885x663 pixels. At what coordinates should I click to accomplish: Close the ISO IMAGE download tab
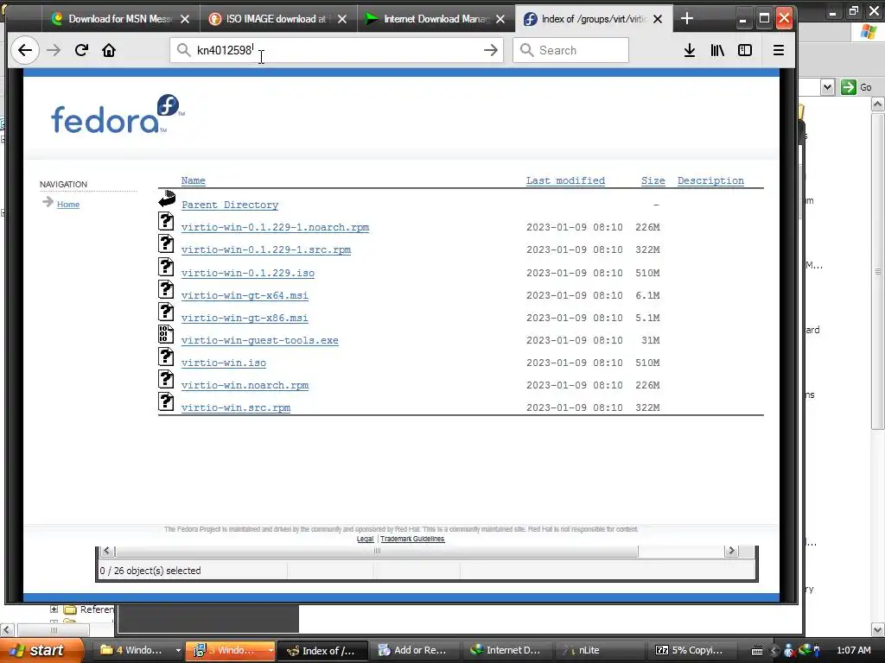pos(342,19)
